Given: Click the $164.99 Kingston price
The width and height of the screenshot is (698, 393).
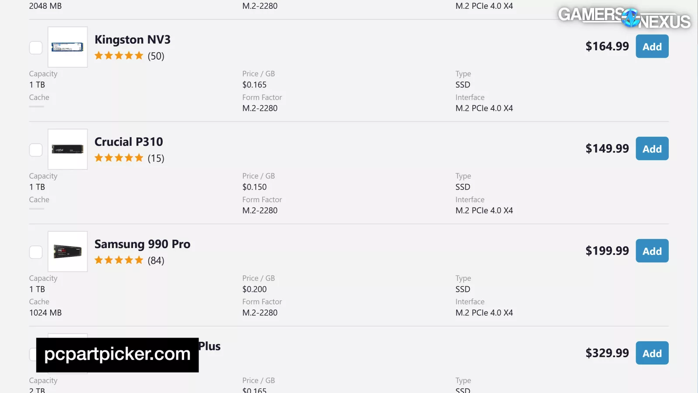Looking at the screenshot, I should pyautogui.click(x=607, y=46).
